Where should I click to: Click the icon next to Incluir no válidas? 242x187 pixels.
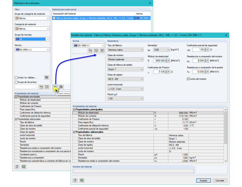click(x=46, y=77)
